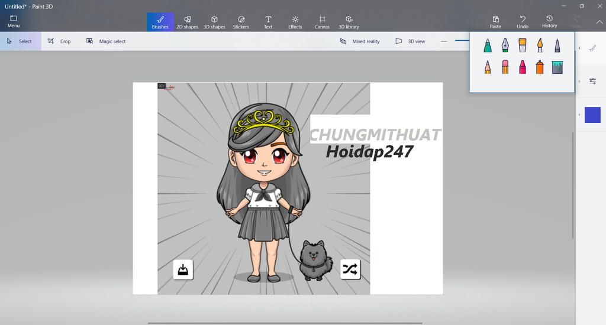Open the 3D library
The image size is (606, 325).
(x=349, y=22)
